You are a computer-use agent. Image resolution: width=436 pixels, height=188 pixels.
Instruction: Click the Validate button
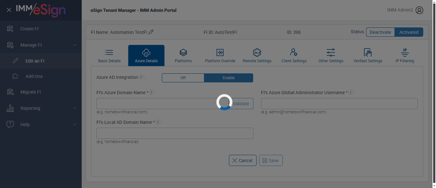coord(241,104)
